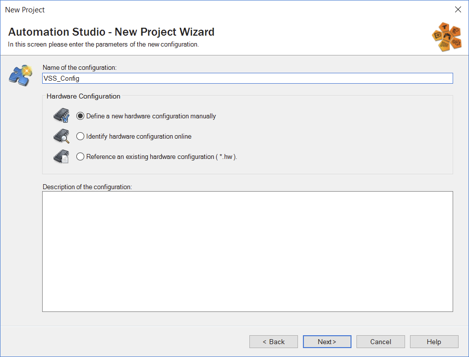This screenshot has width=469, height=357.
Task: Click the hardware chip icon with magnifier
Action: [61, 136]
